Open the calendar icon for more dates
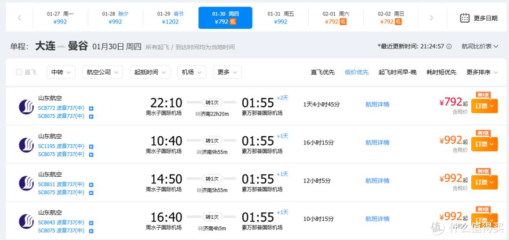 pos(465,18)
